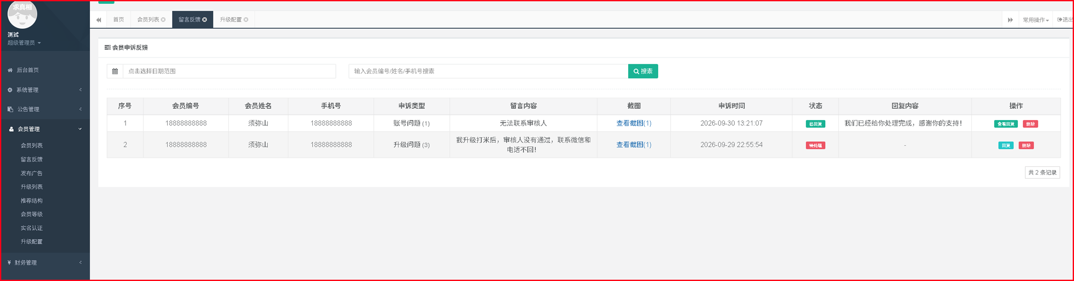Viewport: 1074px width, 281px height.
Task: Open 会员等级 in the sidebar submenu
Action: [31, 214]
